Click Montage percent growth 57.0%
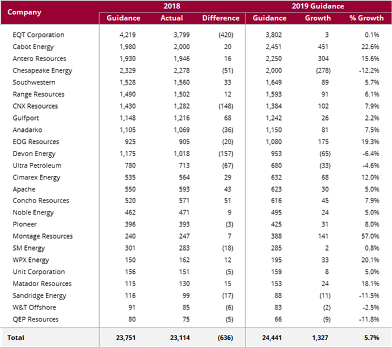 point(370,236)
